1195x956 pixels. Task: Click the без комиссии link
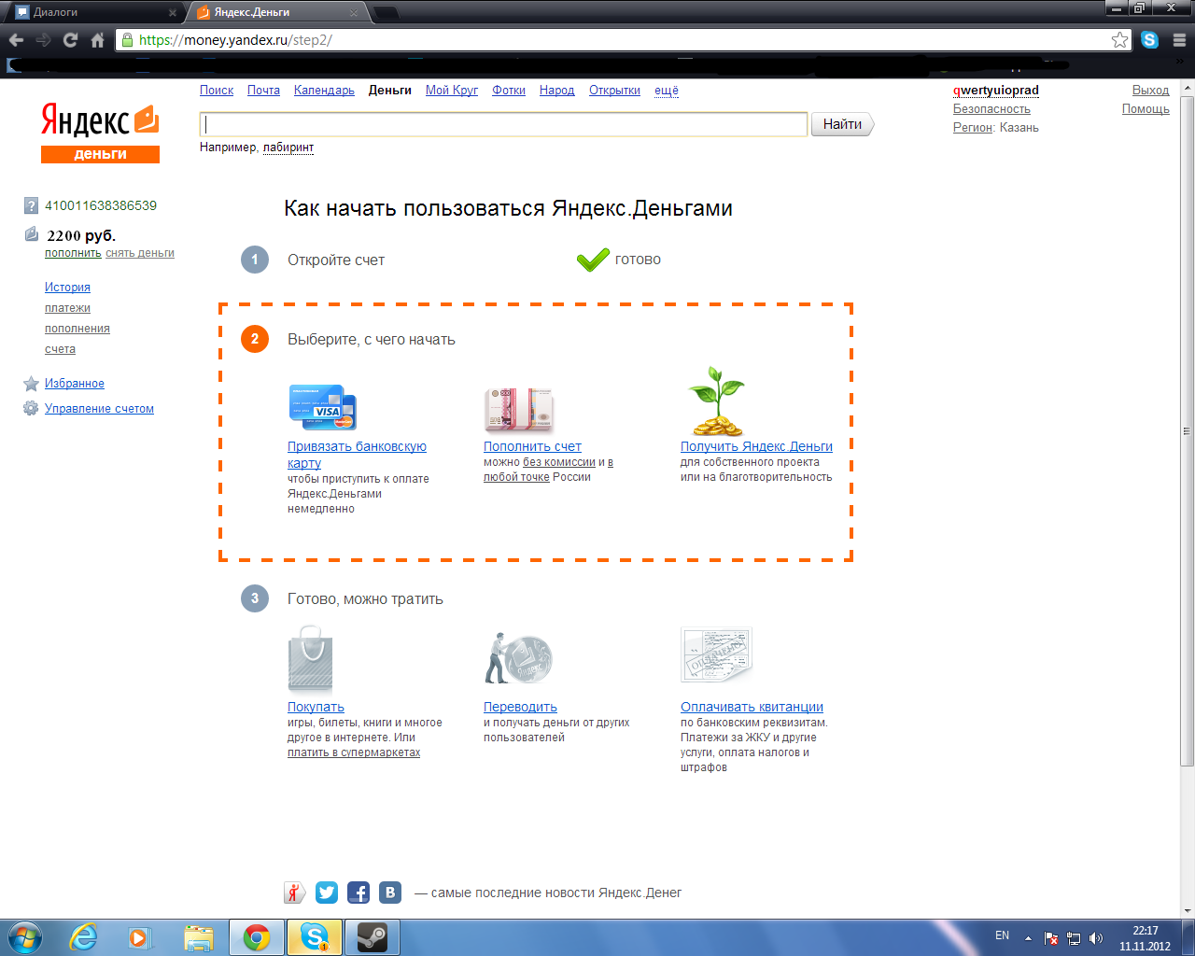[x=559, y=462]
